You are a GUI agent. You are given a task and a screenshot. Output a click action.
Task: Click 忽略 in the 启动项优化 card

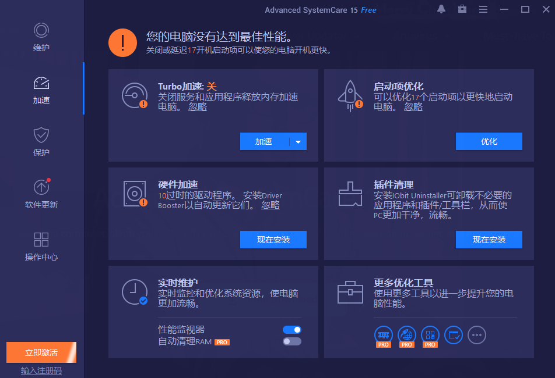click(x=413, y=106)
